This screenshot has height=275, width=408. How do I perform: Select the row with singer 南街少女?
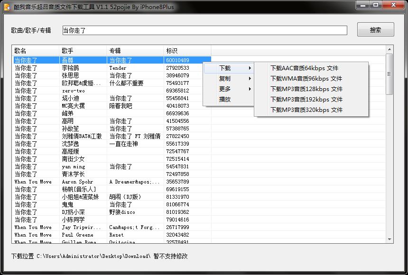click(112, 159)
